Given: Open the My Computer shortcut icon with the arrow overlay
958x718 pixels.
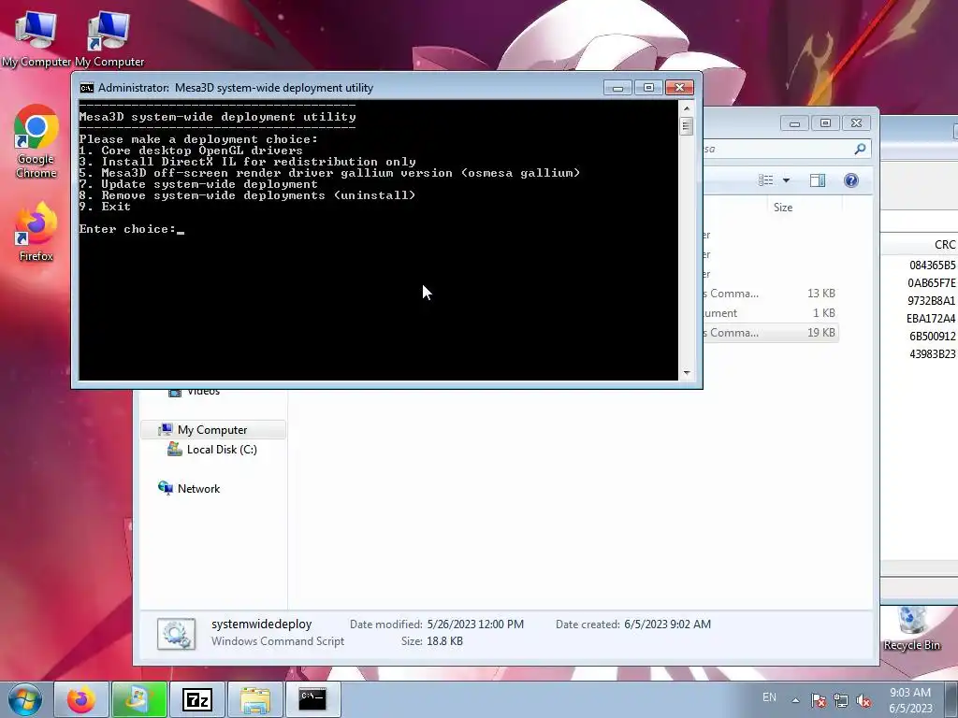Looking at the screenshot, I should pos(109,36).
